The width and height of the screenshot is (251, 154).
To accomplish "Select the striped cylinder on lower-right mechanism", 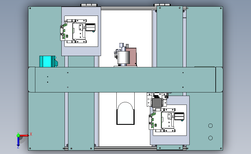I will (179, 116).
